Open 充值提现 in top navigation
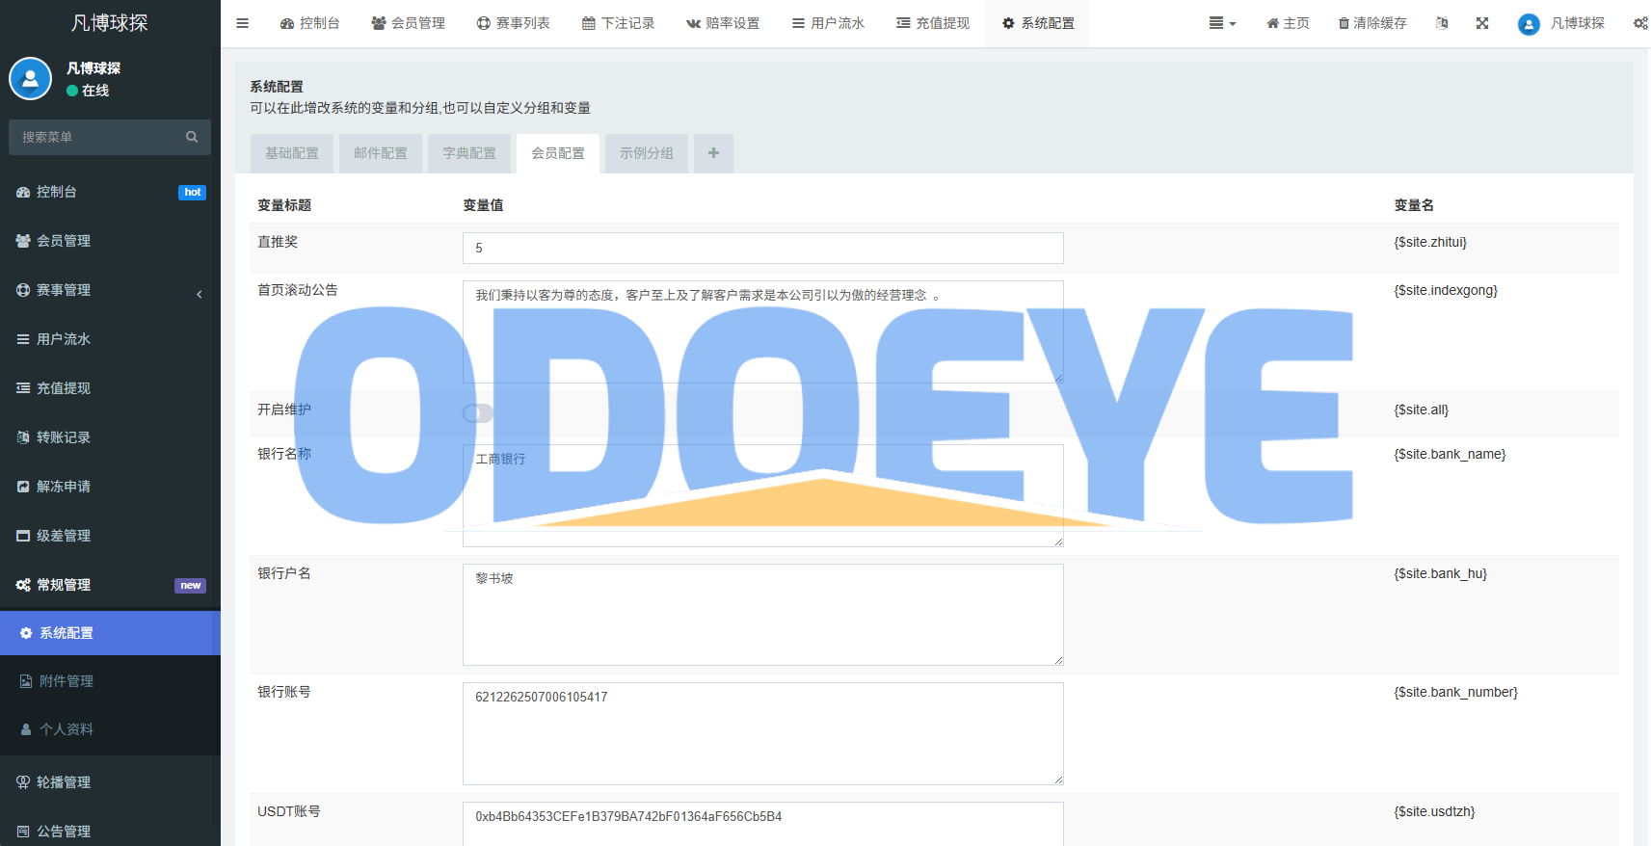1651x846 pixels. point(933,23)
